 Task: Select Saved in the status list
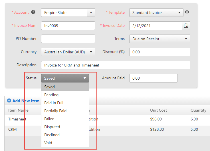tap(65, 87)
